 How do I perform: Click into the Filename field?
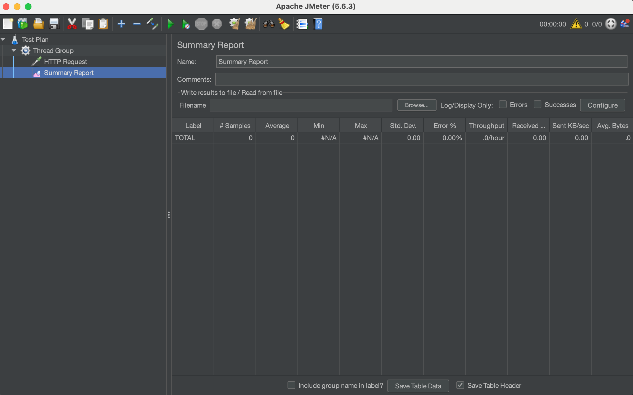pos(301,105)
